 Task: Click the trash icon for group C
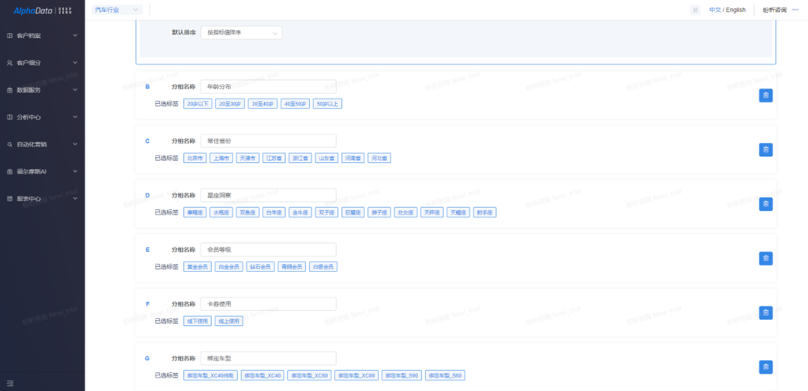[x=765, y=150]
